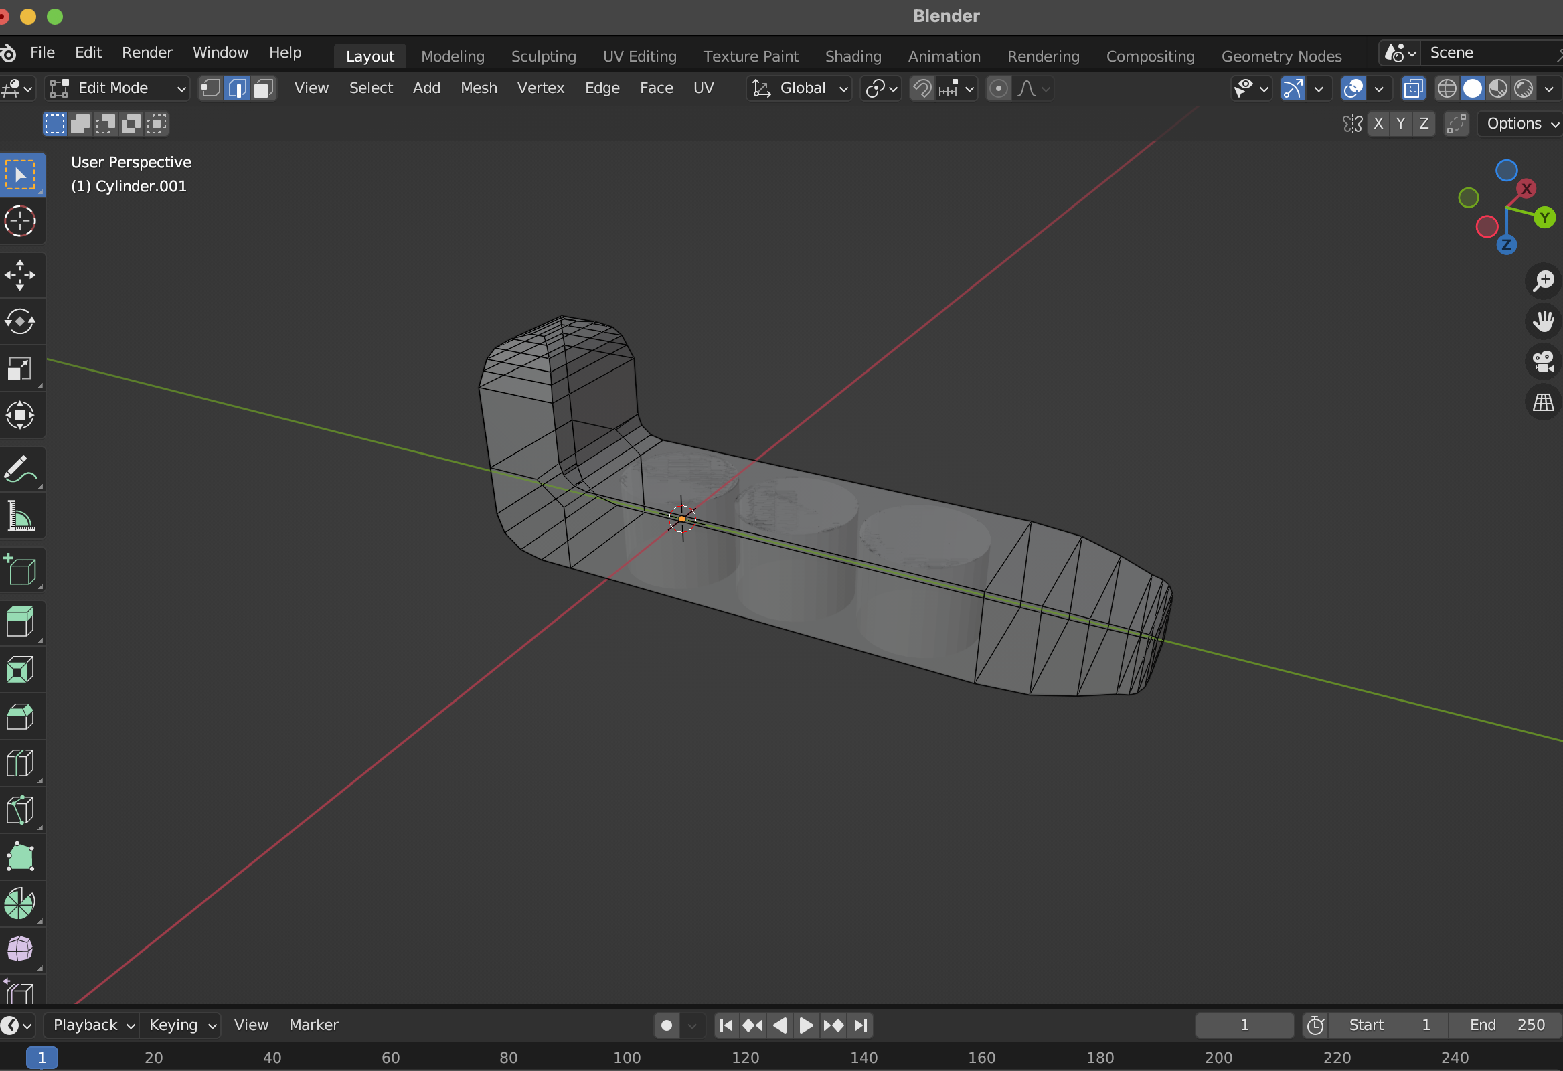
Task: Select the Extrude Region tool
Action: coord(21,623)
